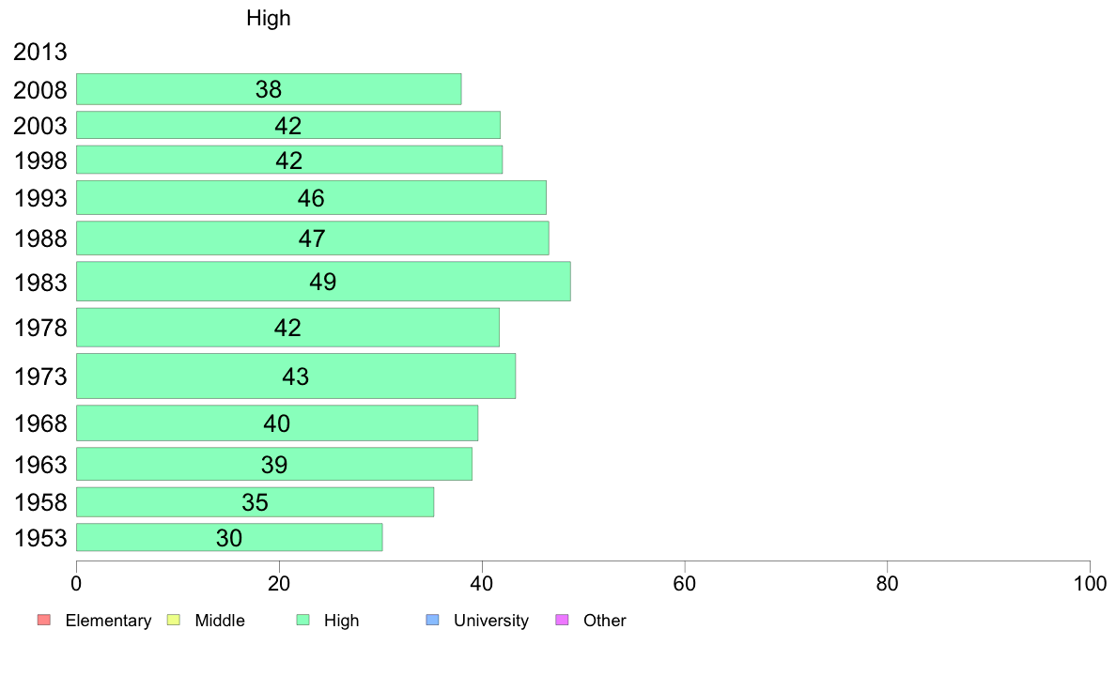Click the 1983 bar showing 49
Screen dimensions: 1116x691
tap(323, 281)
